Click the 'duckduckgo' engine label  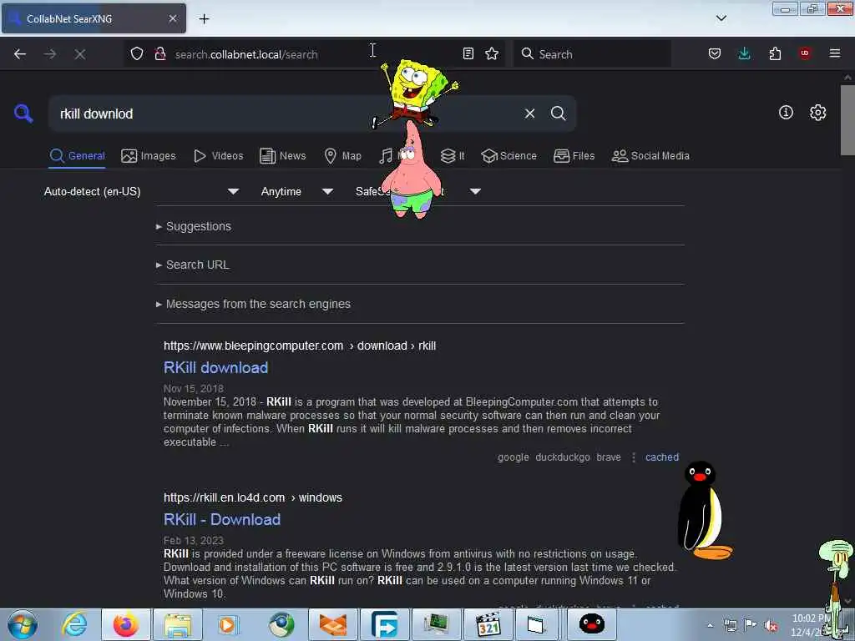pos(563,457)
